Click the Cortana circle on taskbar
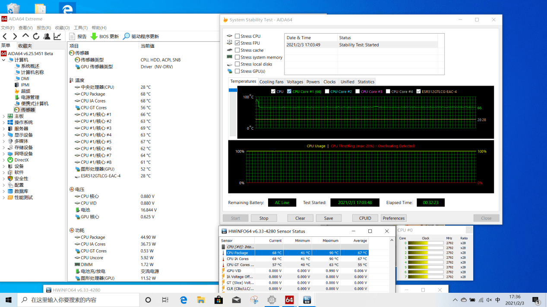Viewport: 547px width, 307px height. click(x=148, y=300)
